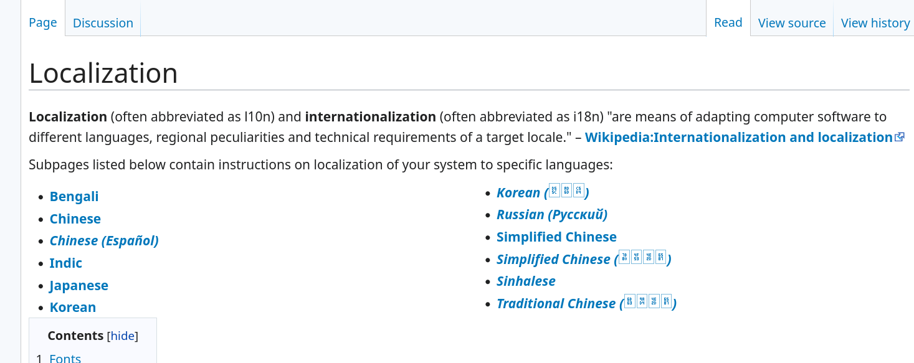The width and height of the screenshot is (914, 363).
Task: Select the Read tab
Action: 728,23
